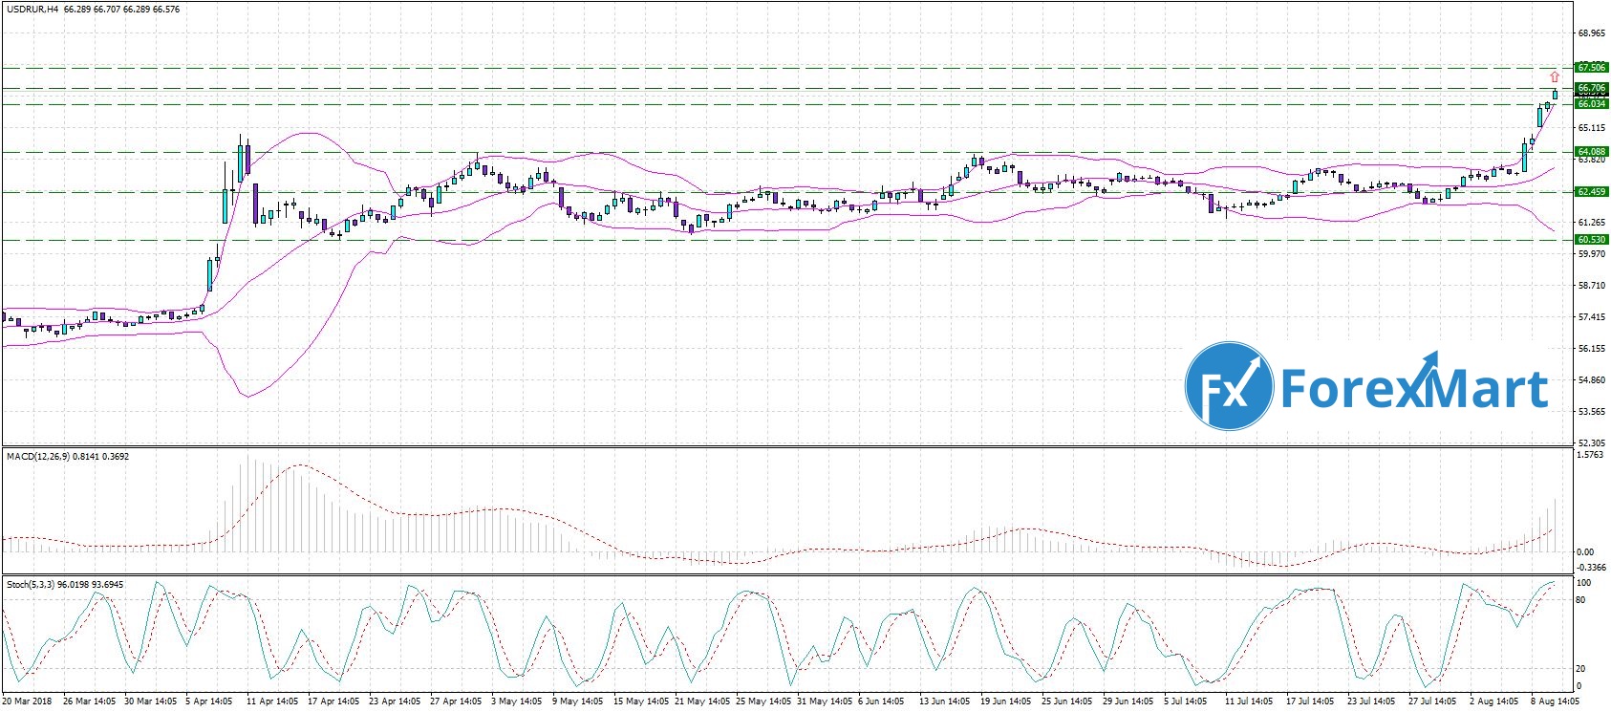The height and width of the screenshot is (712, 1611).
Task: Click the 20 Mar 2018 date label
Action: (x=29, y=701)
